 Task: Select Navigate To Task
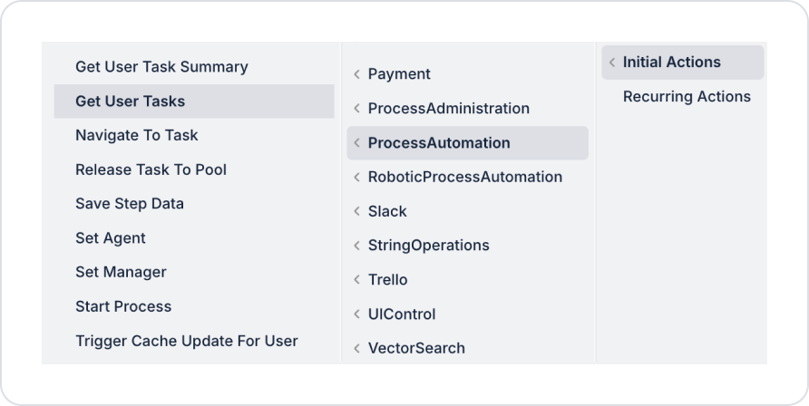click(137, 135)
